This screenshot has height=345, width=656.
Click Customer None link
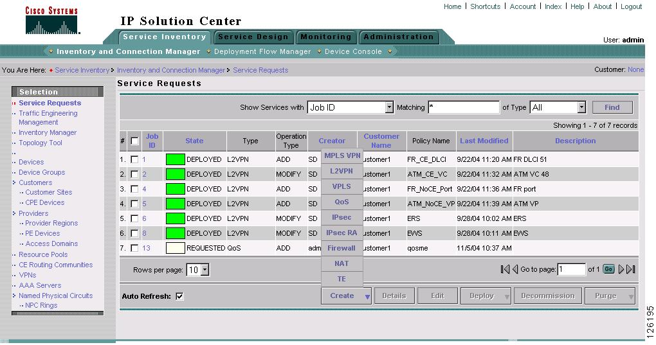(x=635, y=70)
